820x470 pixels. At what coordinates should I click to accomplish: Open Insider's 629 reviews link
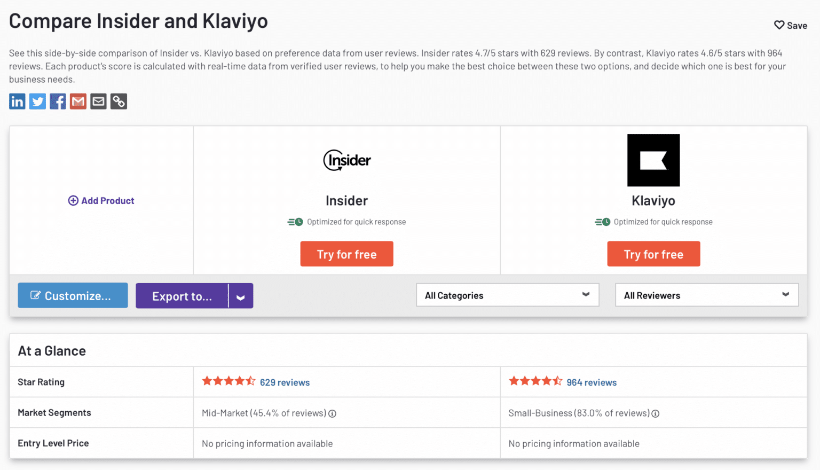[285, 382]
